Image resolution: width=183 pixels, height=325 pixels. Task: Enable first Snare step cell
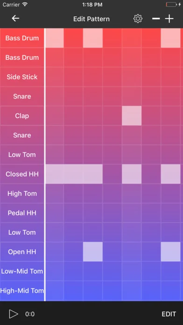55,96
